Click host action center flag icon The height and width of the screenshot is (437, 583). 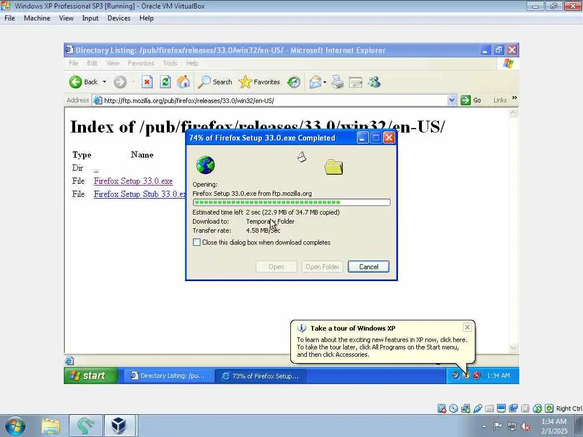(x=498, y=426)
